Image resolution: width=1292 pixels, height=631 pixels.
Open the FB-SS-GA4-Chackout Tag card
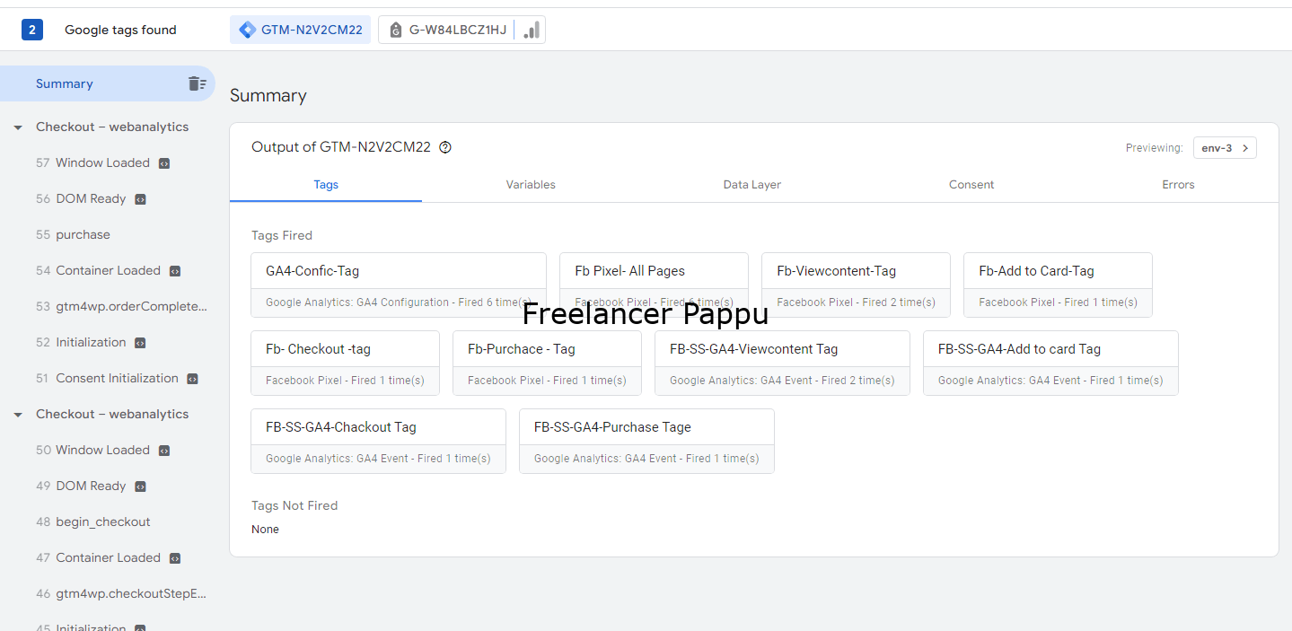pyautogui.click(x=378, y=441)
